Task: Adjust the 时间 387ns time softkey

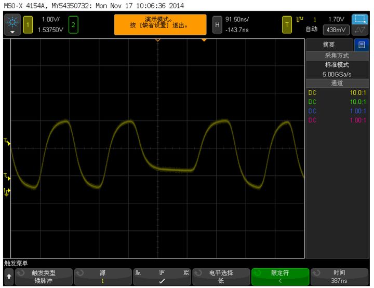Action: coord(339,277)
